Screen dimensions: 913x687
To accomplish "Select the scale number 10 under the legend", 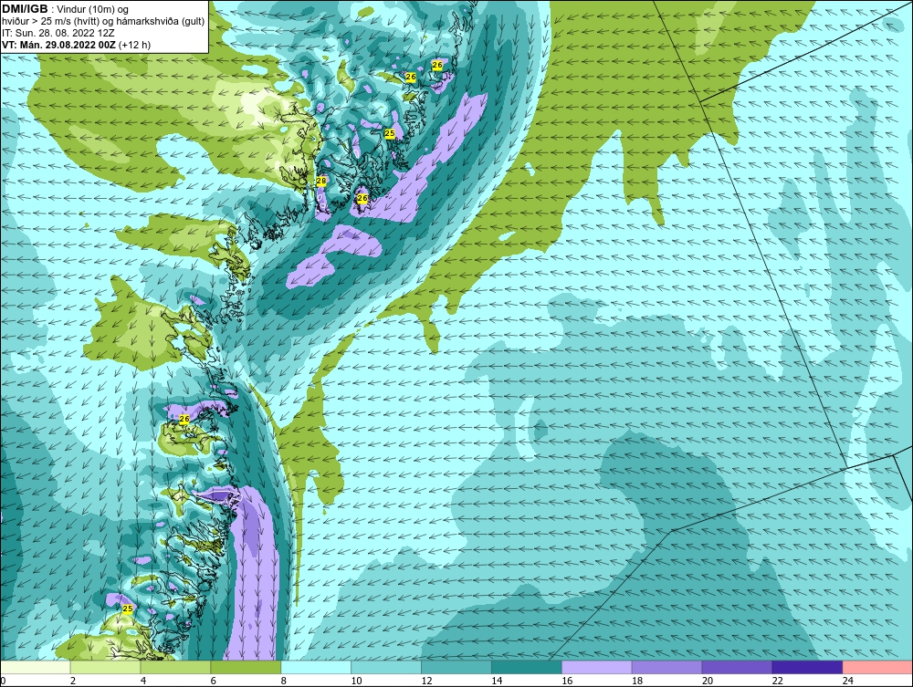I will pyautogui.click(x=356, y=681).
